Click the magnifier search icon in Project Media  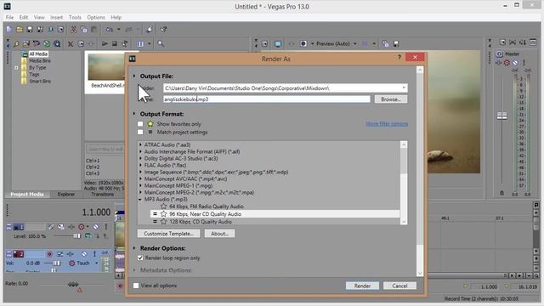point(161,43)
